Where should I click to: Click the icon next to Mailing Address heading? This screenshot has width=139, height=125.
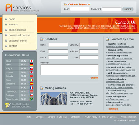[x=42, y=88]
